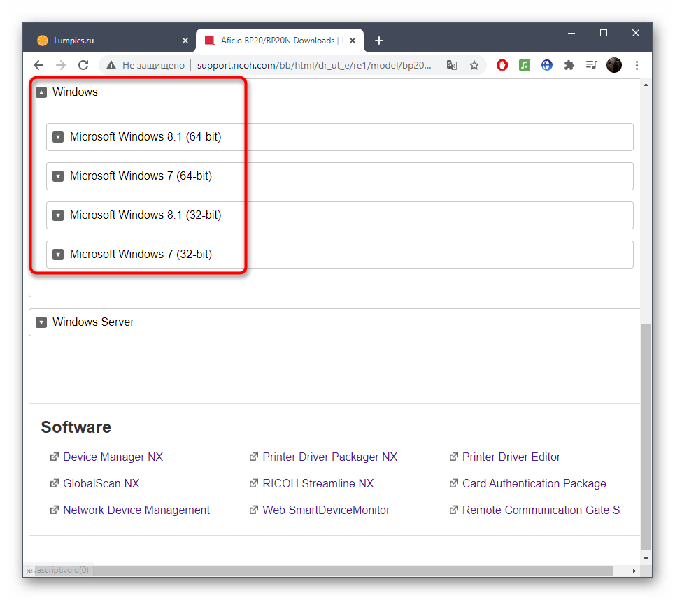
Task: Click the external link icon beside RICOH Streamline NX
Action: point(254,483)
